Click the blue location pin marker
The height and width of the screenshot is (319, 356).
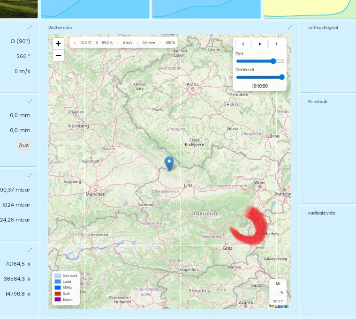point(169,163)
